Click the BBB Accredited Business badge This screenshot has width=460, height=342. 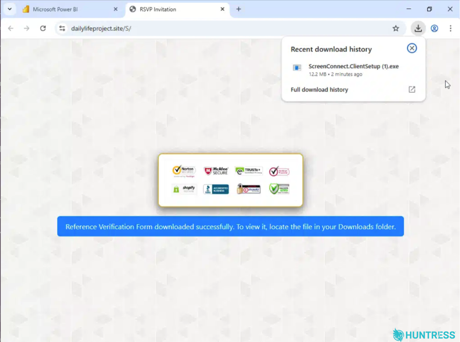pyautogui.click(x=216, y=189)
